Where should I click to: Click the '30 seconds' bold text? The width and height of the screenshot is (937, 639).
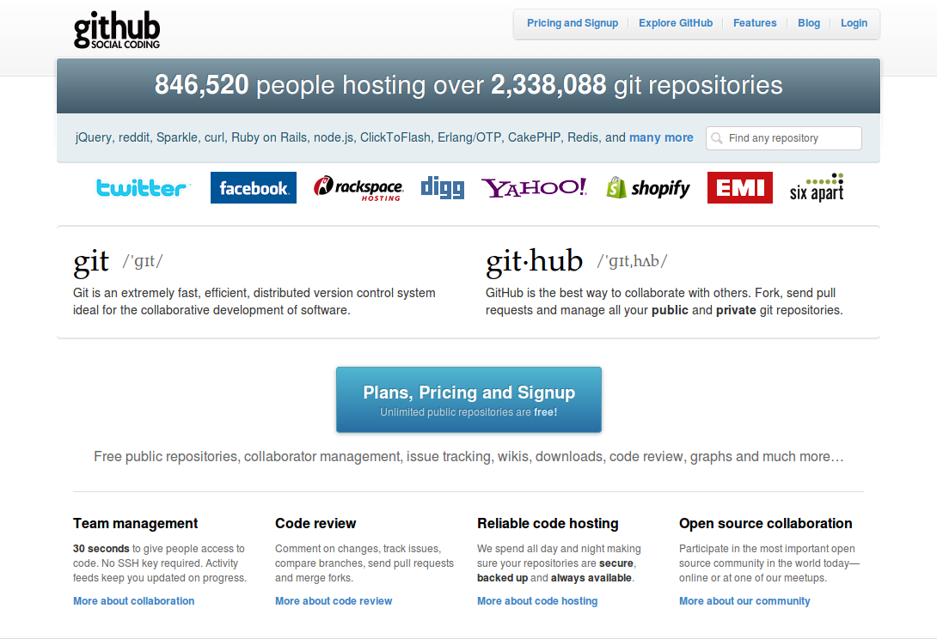(x=101, y=548)
